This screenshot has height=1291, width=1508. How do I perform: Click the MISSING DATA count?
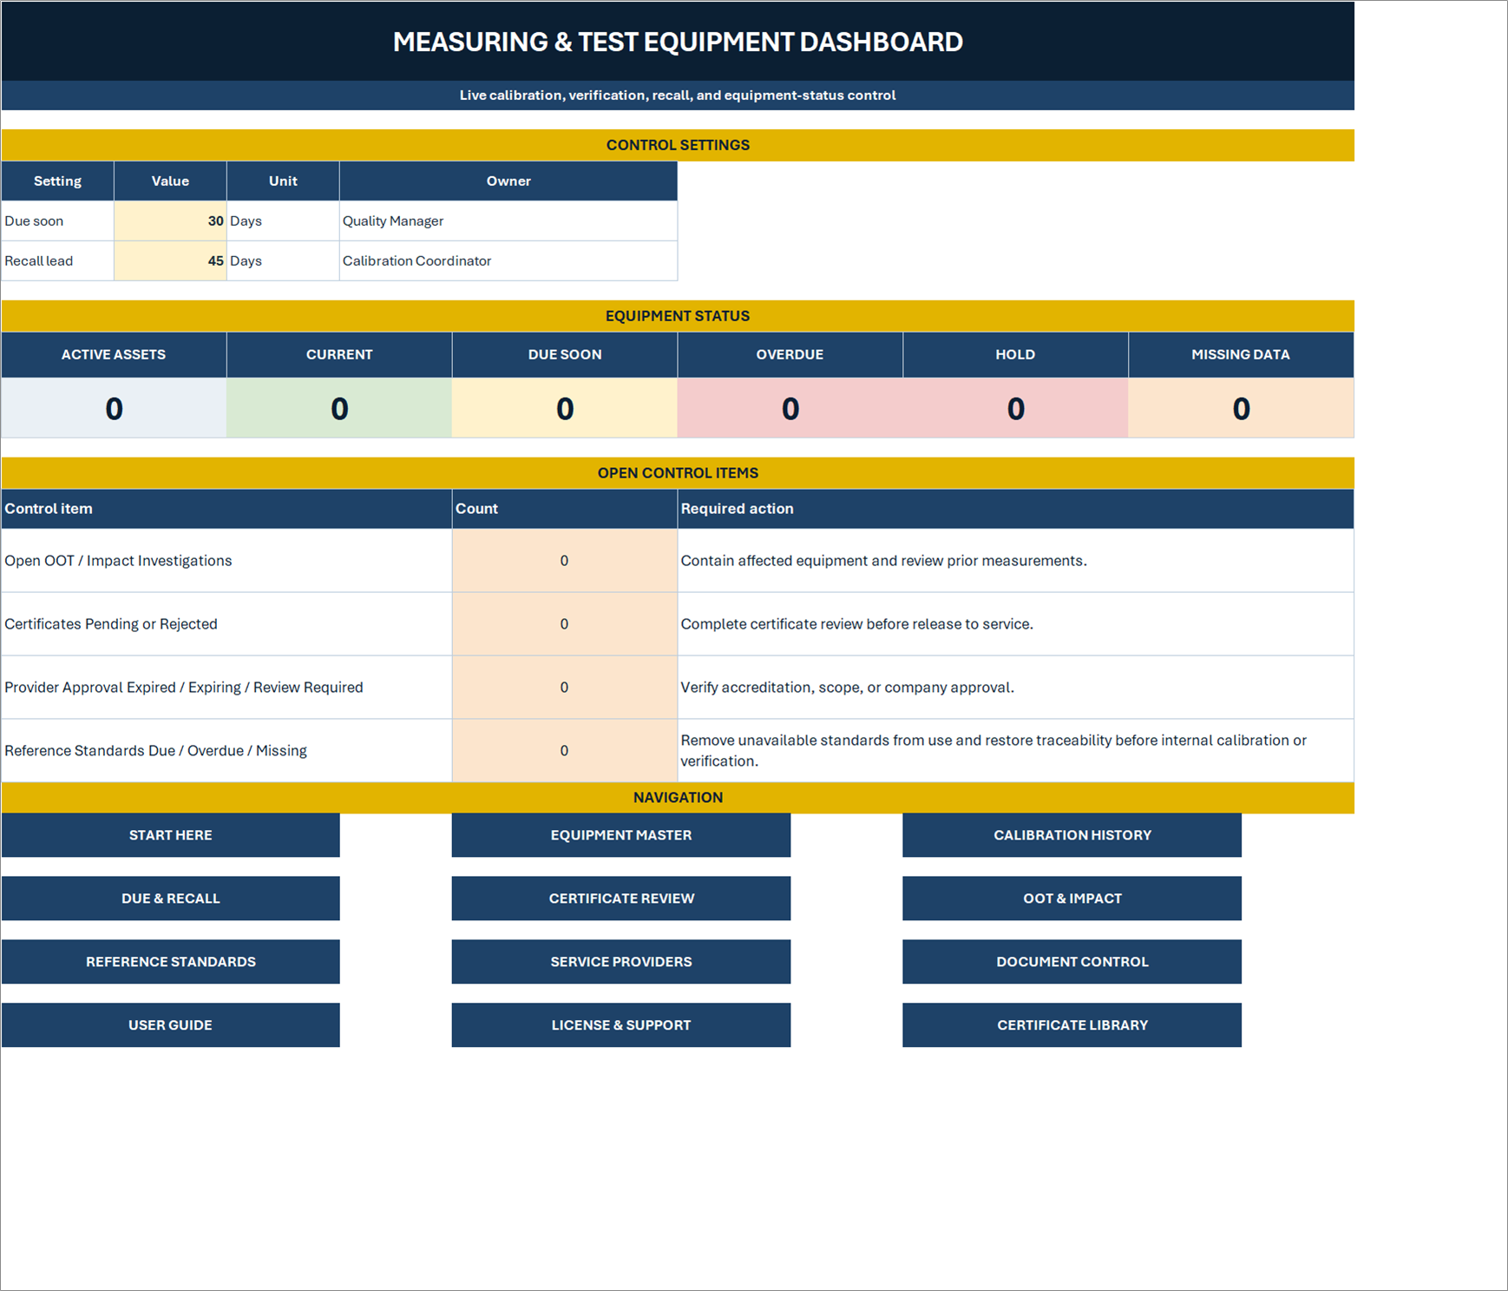pos(1241,408)
